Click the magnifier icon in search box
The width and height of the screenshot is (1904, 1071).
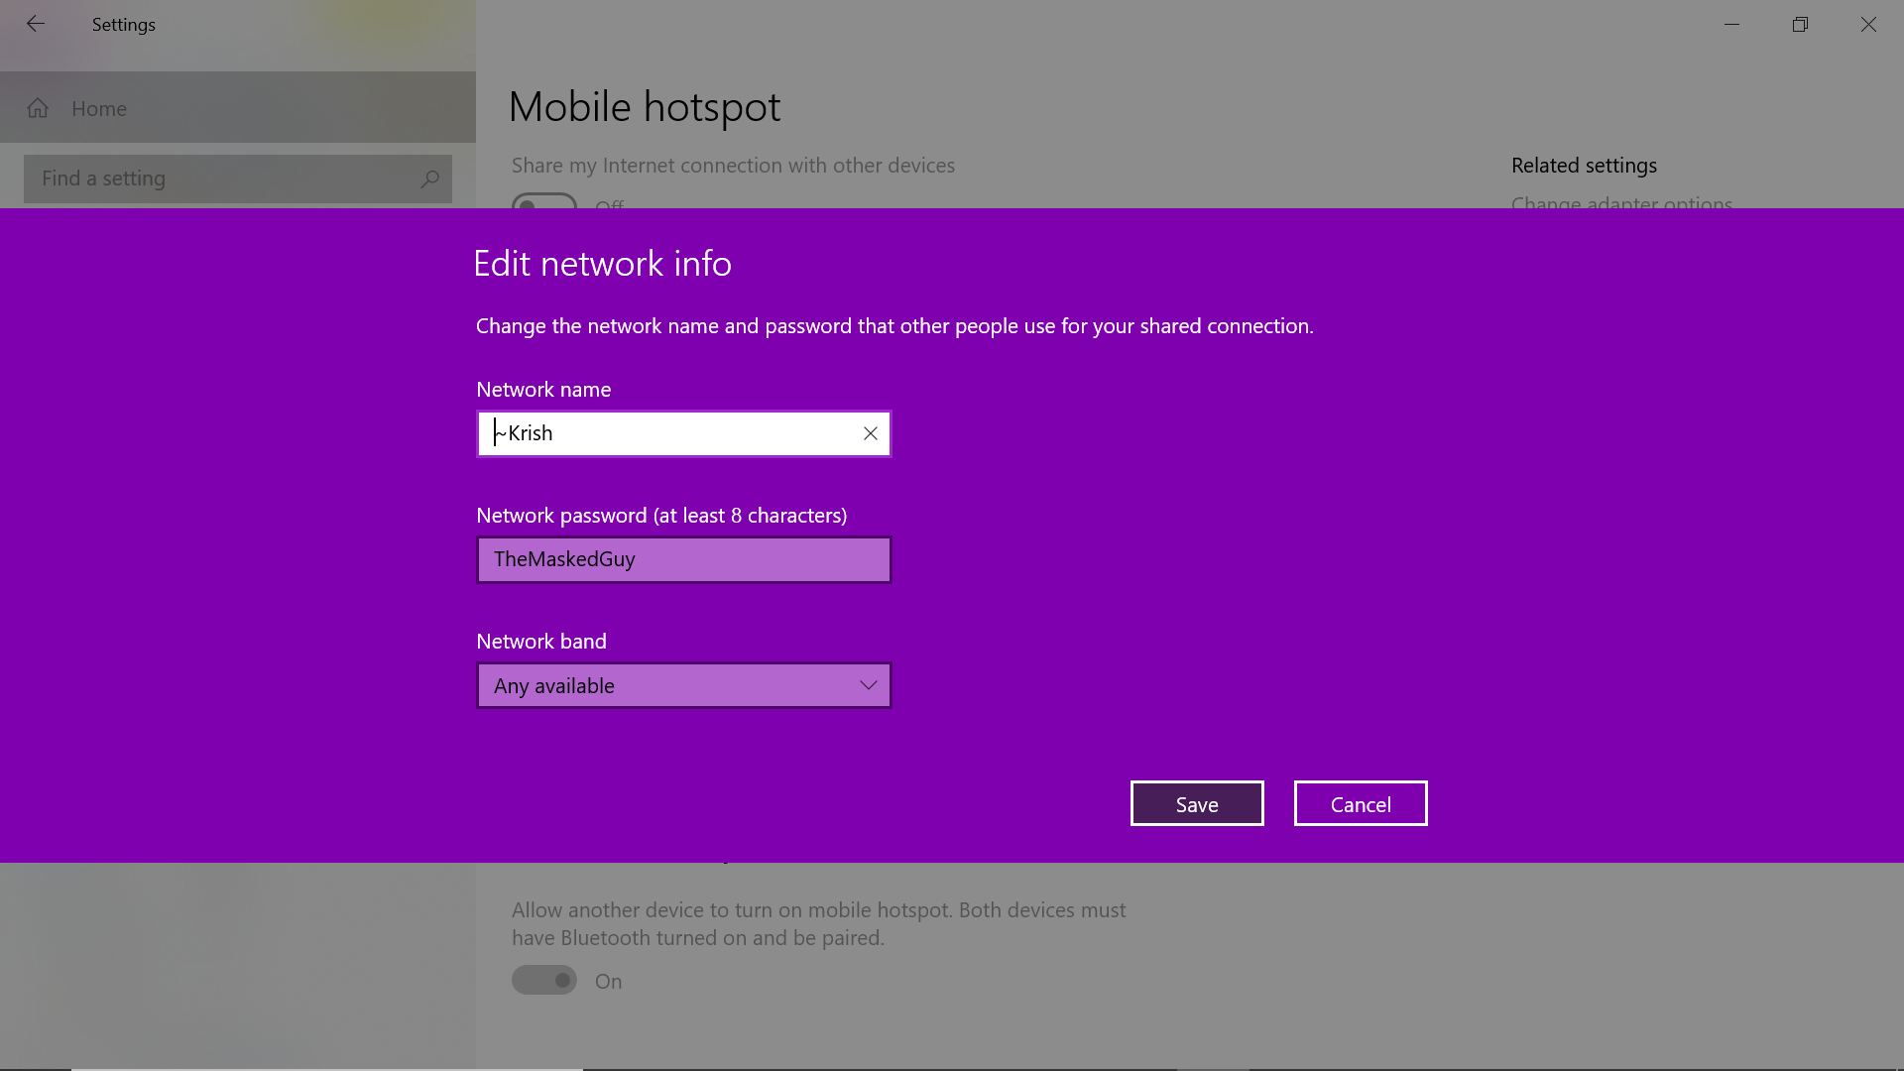click(429, 178)
